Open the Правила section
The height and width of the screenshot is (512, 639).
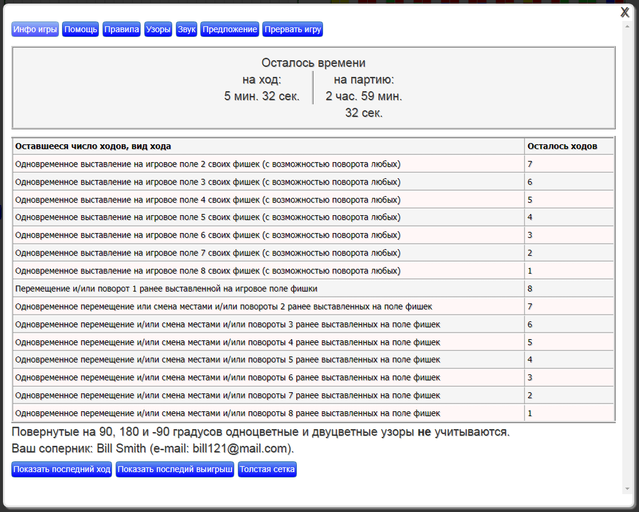[x=122, y=30]
